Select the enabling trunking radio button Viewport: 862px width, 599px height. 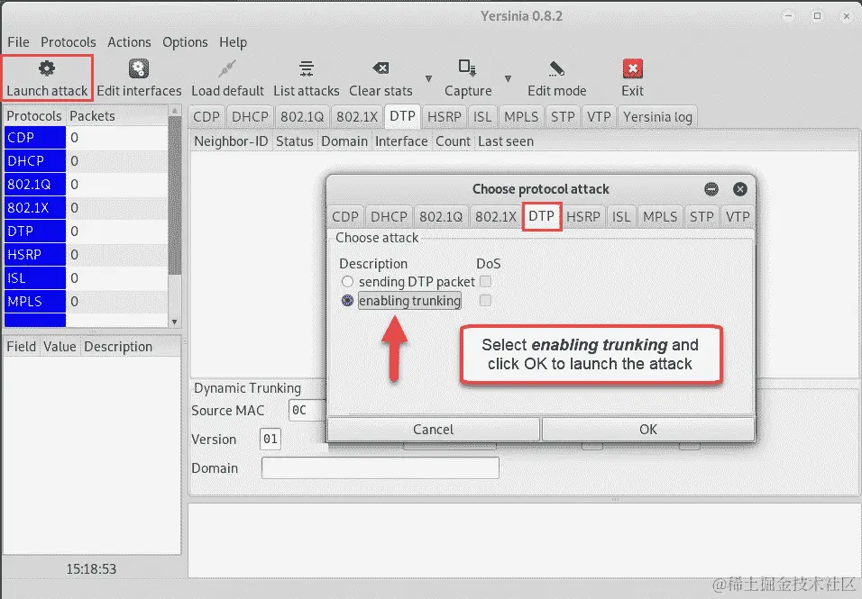[x=347, y=300]
